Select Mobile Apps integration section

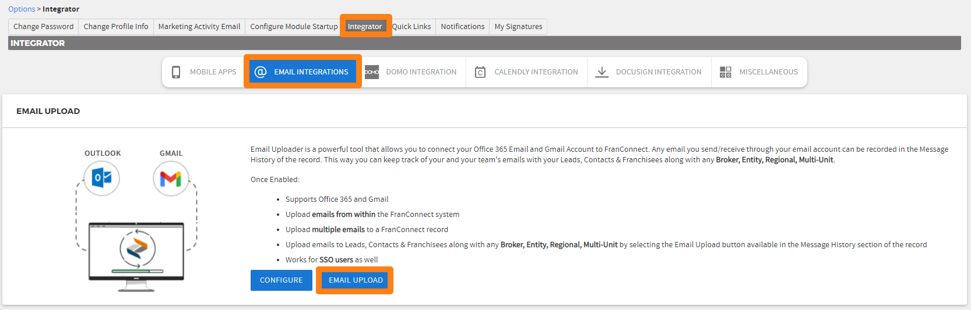click(x=204, y=72)
